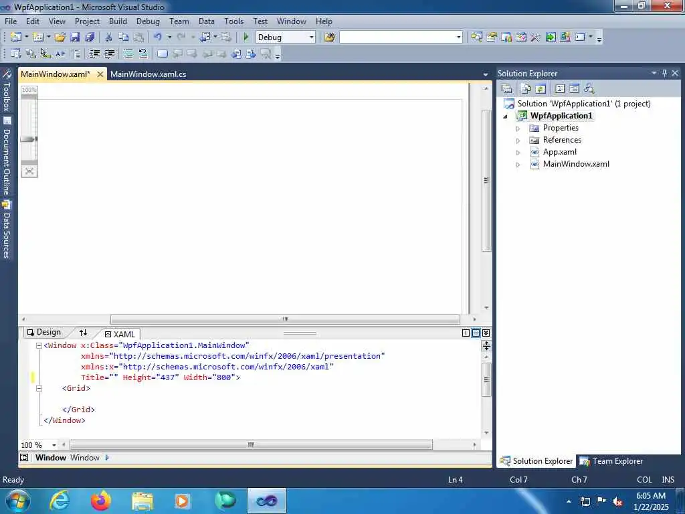Click the New Project toolbar icon
The image size is (685, 514).
[16, 37]
